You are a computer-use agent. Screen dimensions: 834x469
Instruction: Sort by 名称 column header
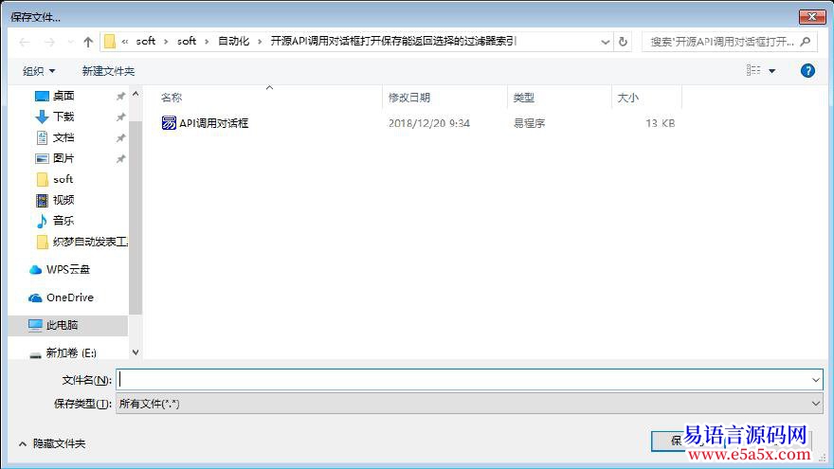[x=172, y=98]
